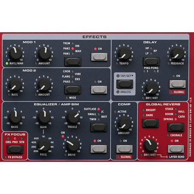Click the Comp ACTIVE indicator LED
Image resolution: width=194 pixels, height=194 pixels.
(x=115, y=112)
